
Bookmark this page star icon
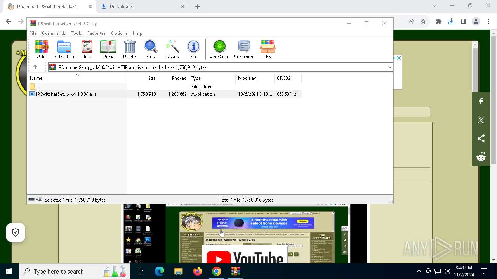[x=423, y=22]
